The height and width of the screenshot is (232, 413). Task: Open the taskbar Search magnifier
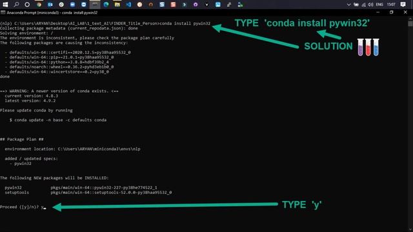(x=16, y=5)
